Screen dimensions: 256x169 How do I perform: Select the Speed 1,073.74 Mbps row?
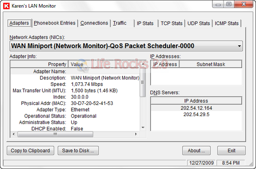pos(75,84)
